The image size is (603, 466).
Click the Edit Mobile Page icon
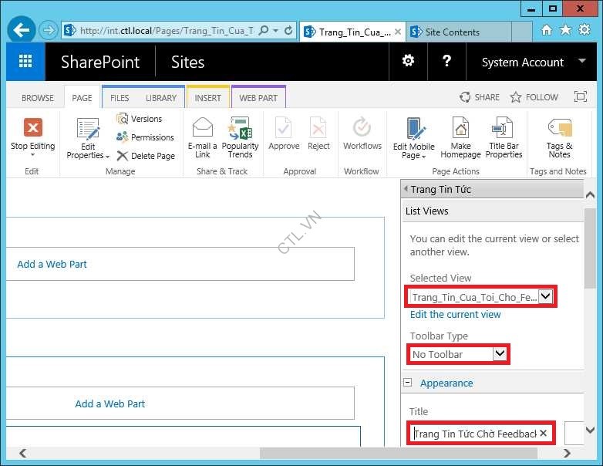(414, 128)
